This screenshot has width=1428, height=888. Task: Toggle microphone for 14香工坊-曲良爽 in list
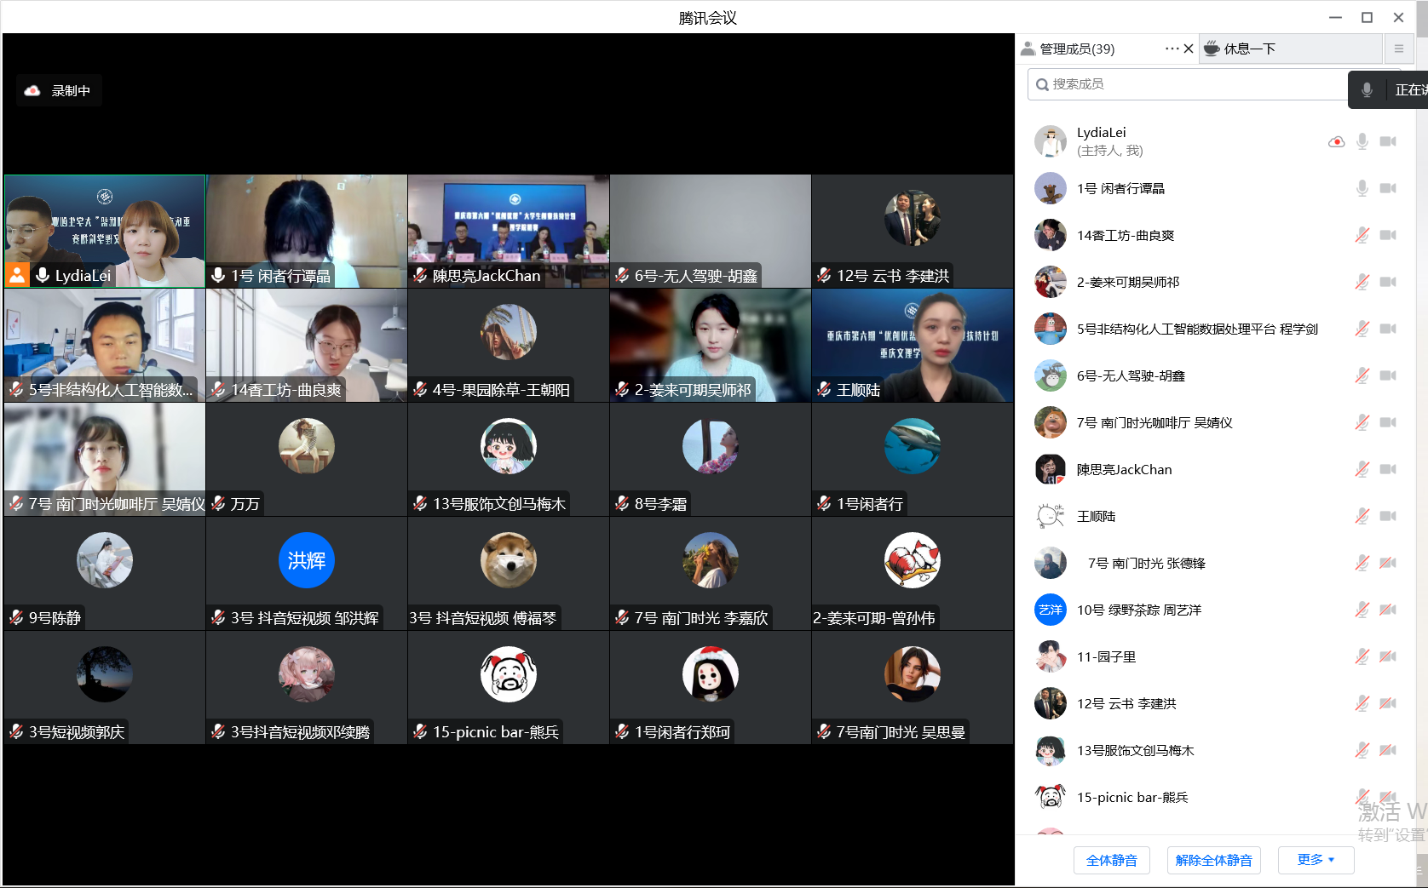1362,235
